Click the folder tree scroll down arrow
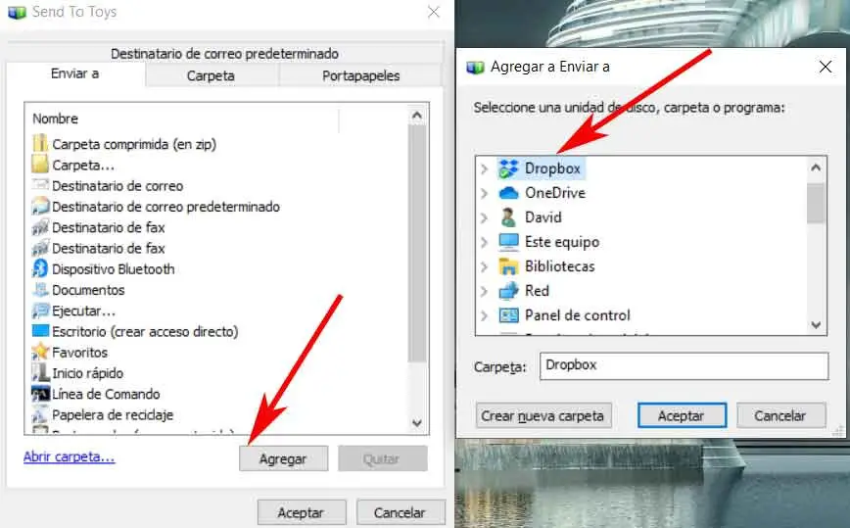The width and height of the screenshot is (850, 528). [816, 325]
